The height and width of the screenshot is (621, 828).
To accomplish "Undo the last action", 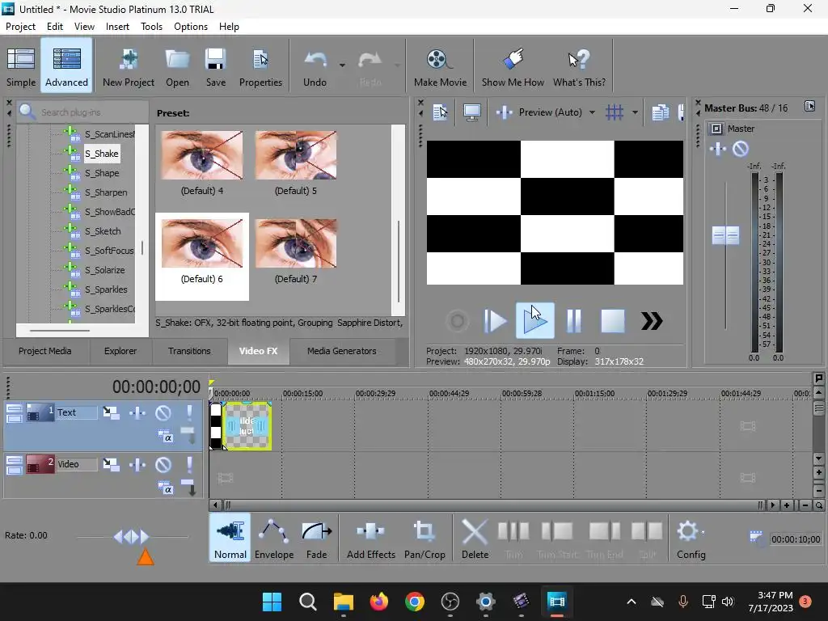I will (x=315, y=66).
